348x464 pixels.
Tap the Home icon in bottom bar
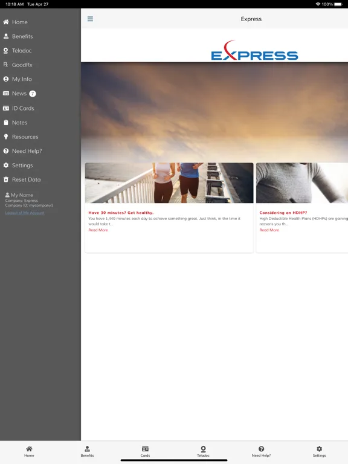coord(29,449)
